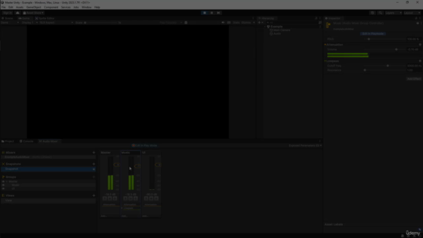Add a new group with plus
Screen dimensions: 423x238
[94, 177]
